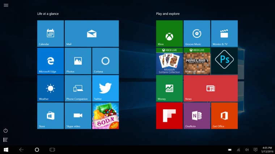Expand the hamburger menu at top left
275x154 pixels.
6,5
